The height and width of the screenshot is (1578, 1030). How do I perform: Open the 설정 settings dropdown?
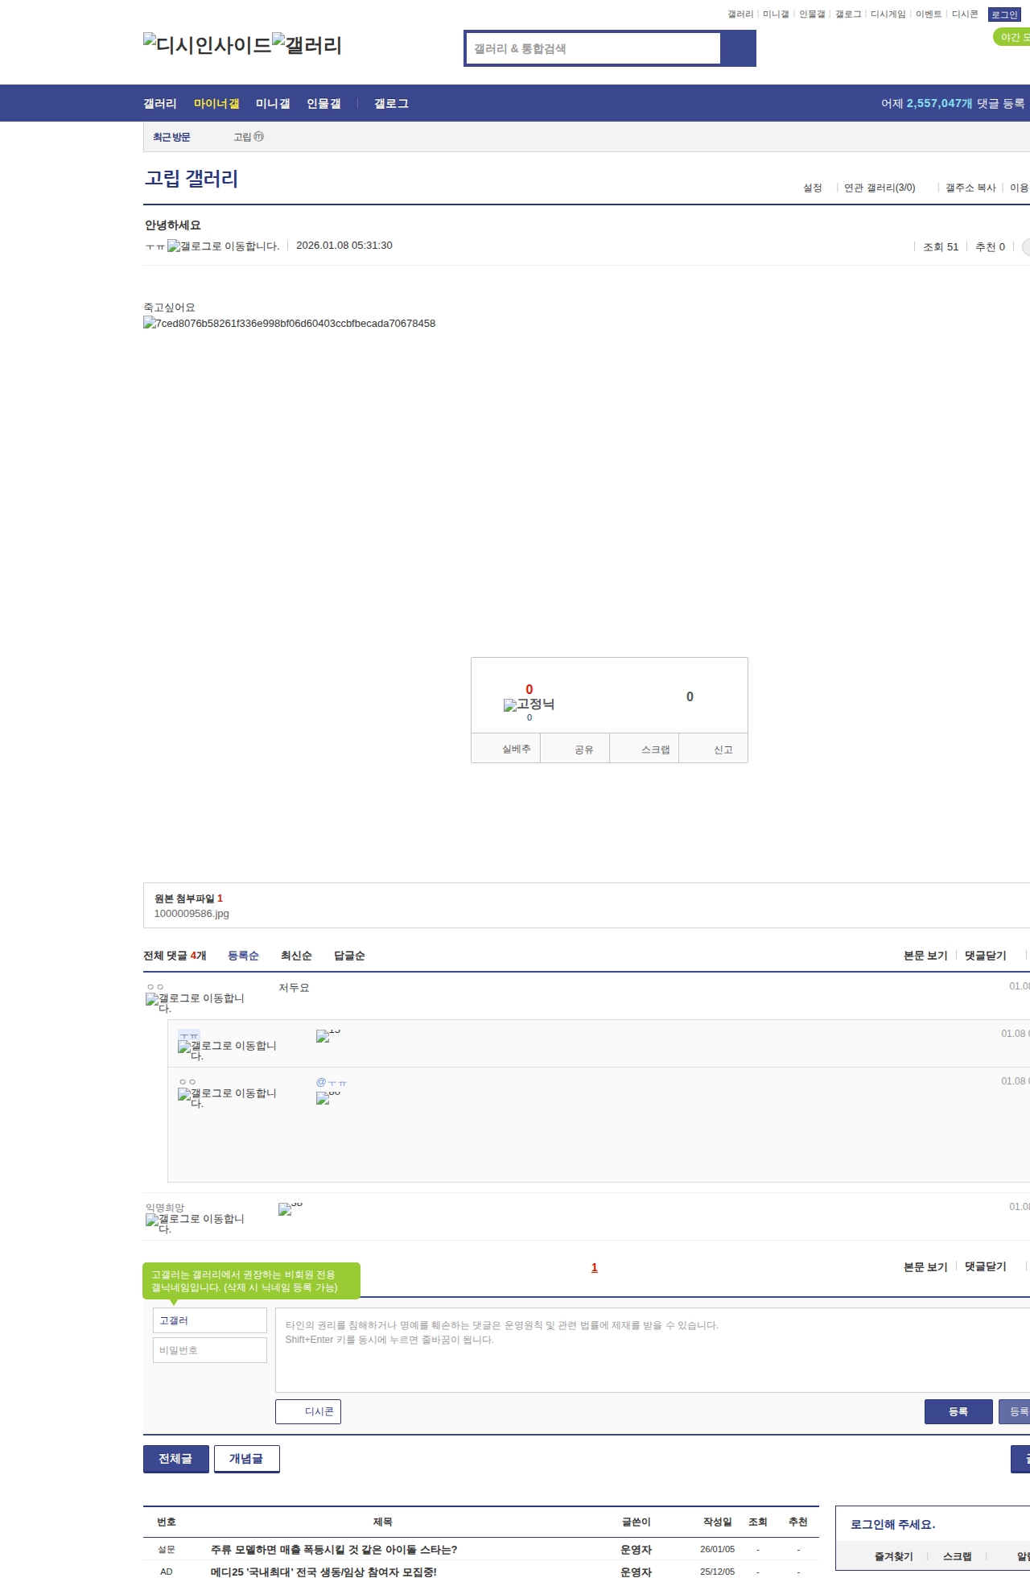click(x=813, y=188)
